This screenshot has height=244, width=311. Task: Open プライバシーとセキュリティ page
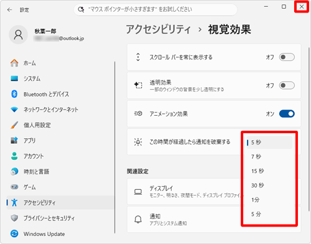tap(60, 218)
